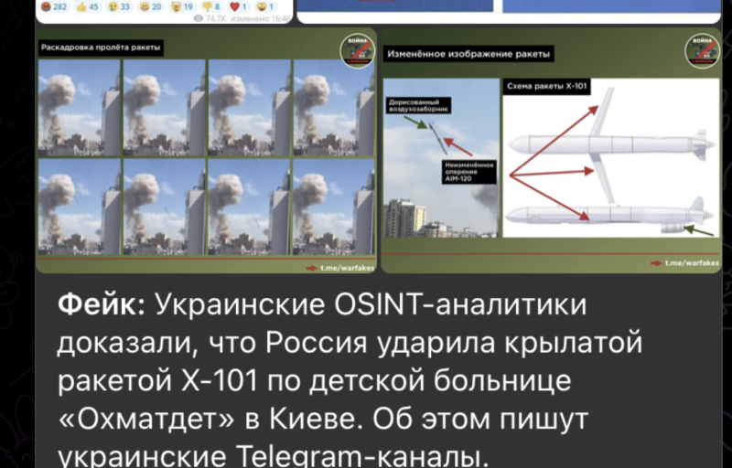Image resolution: width=732 pixels, height=468 pixels.
Task: Click the thumbs up reaction with 45
Action: click(90, 5)
